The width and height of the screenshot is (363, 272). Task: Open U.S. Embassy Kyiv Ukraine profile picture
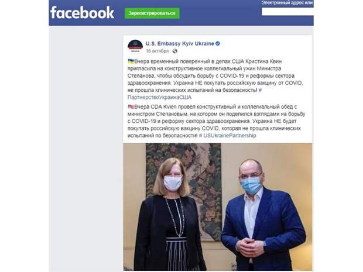click(x=135, y=46)
